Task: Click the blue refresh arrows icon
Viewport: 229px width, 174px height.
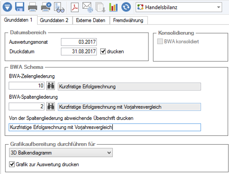Action: pyautogui.click(x=126, y=7)
